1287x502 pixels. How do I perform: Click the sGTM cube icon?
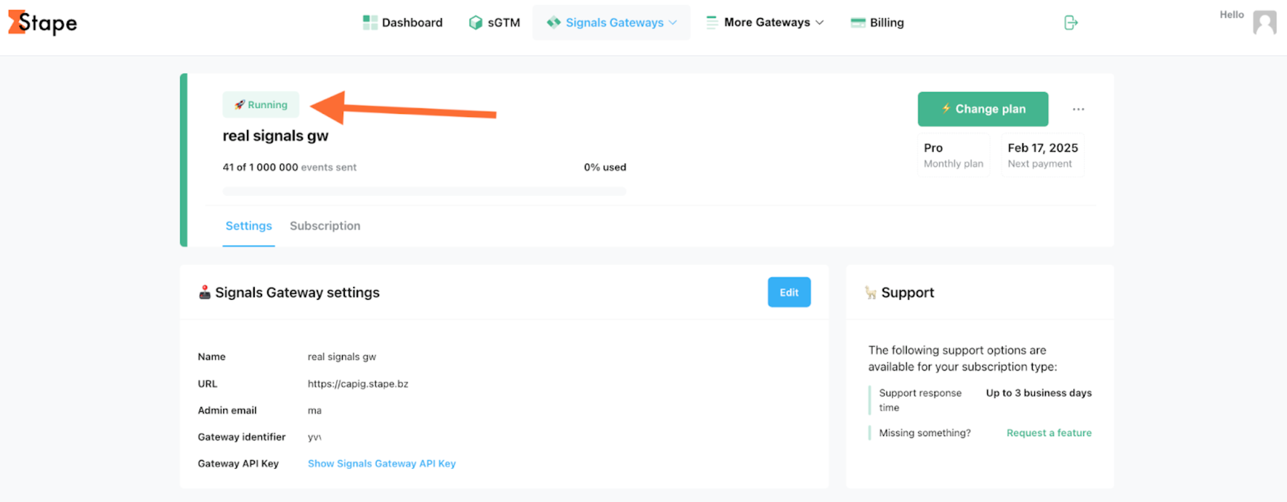coord(476,23)
